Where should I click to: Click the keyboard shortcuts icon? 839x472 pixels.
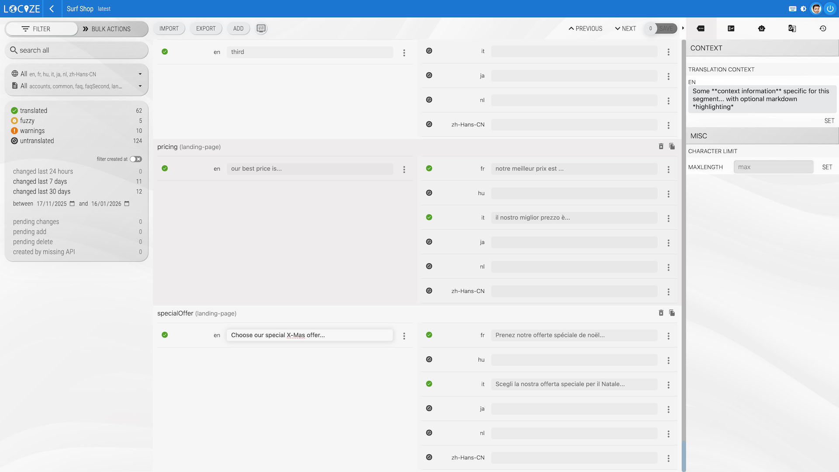pos(792,9)
